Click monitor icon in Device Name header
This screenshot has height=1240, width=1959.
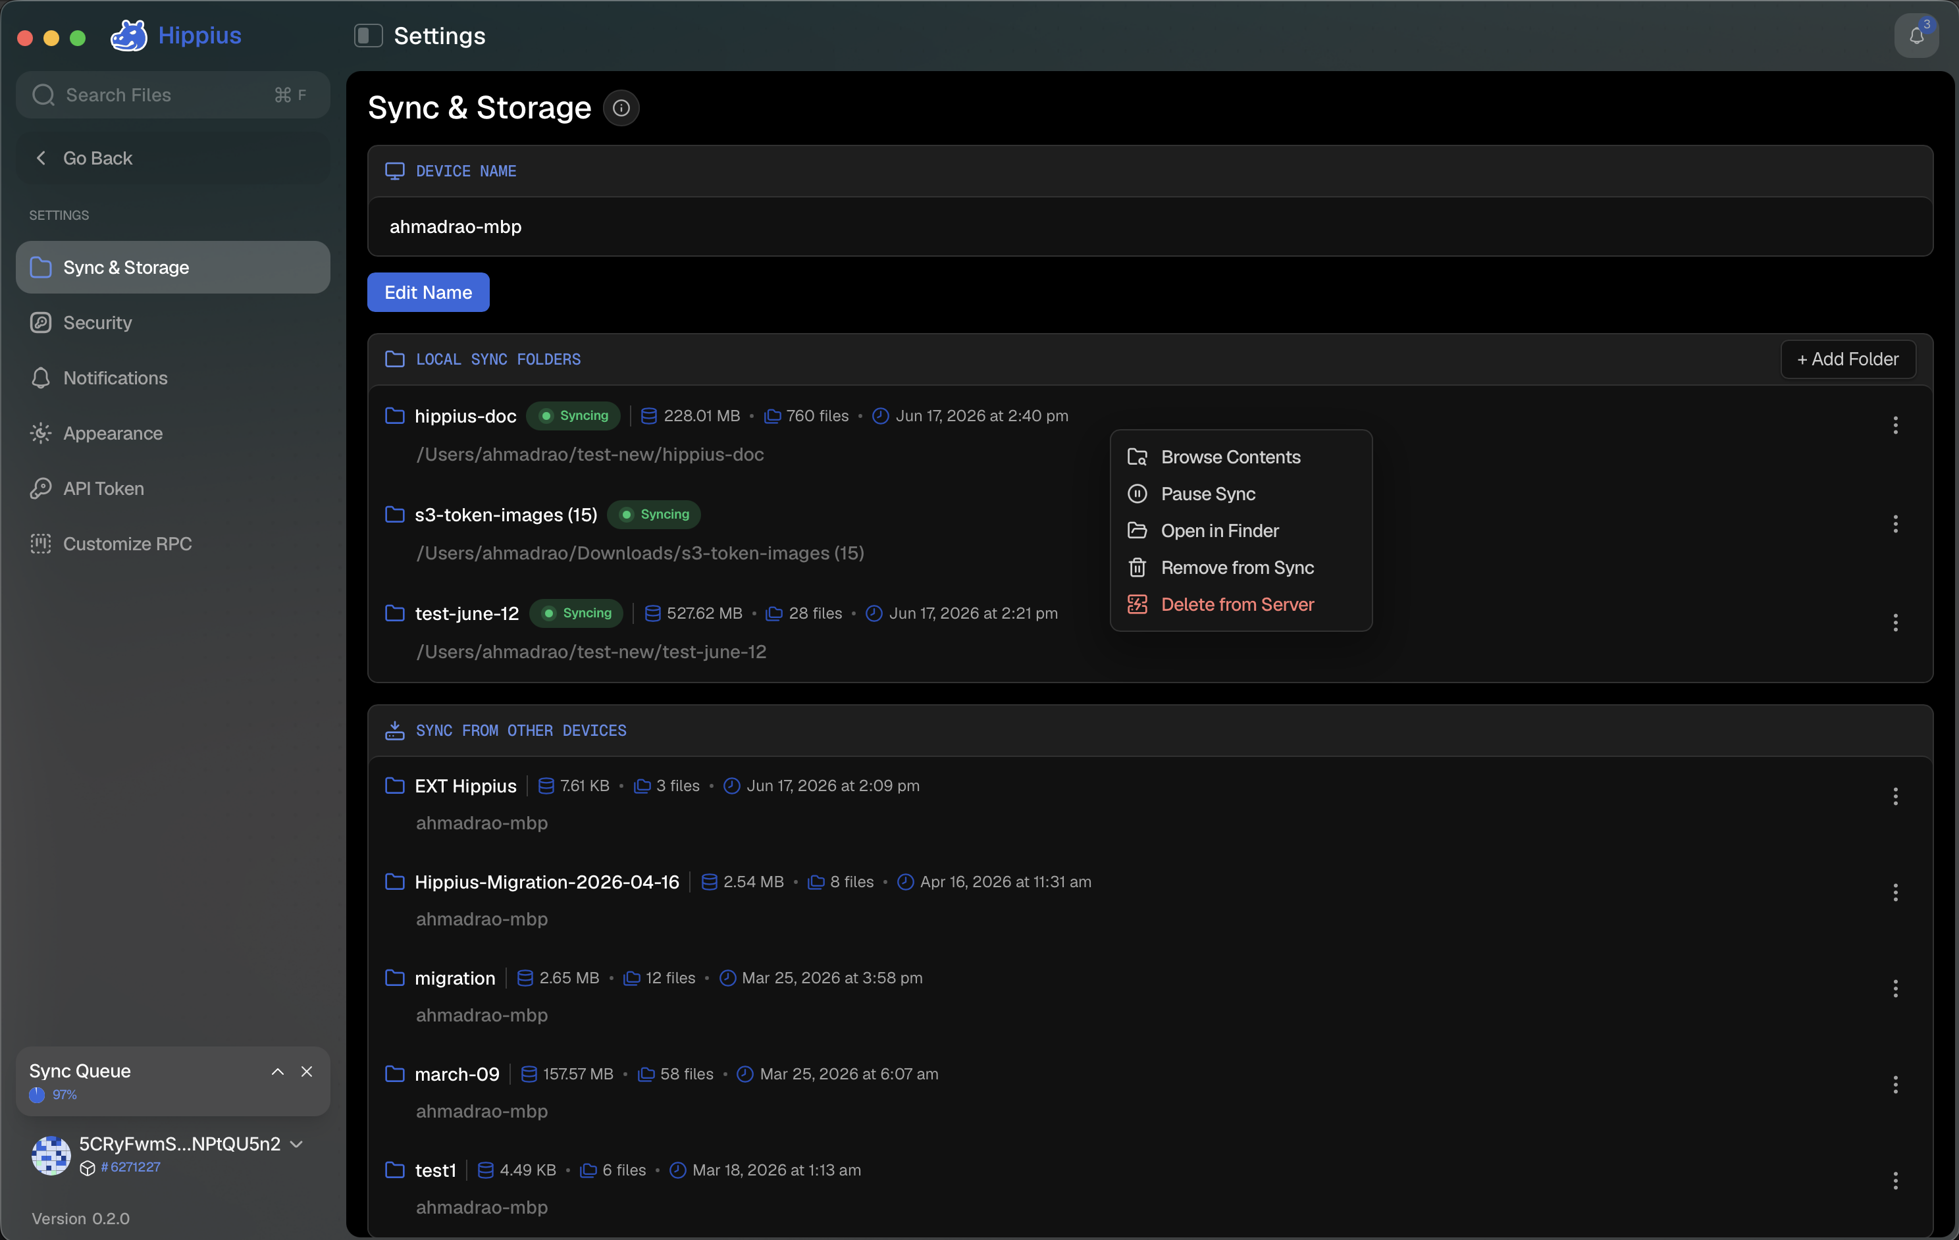[394, 171]
